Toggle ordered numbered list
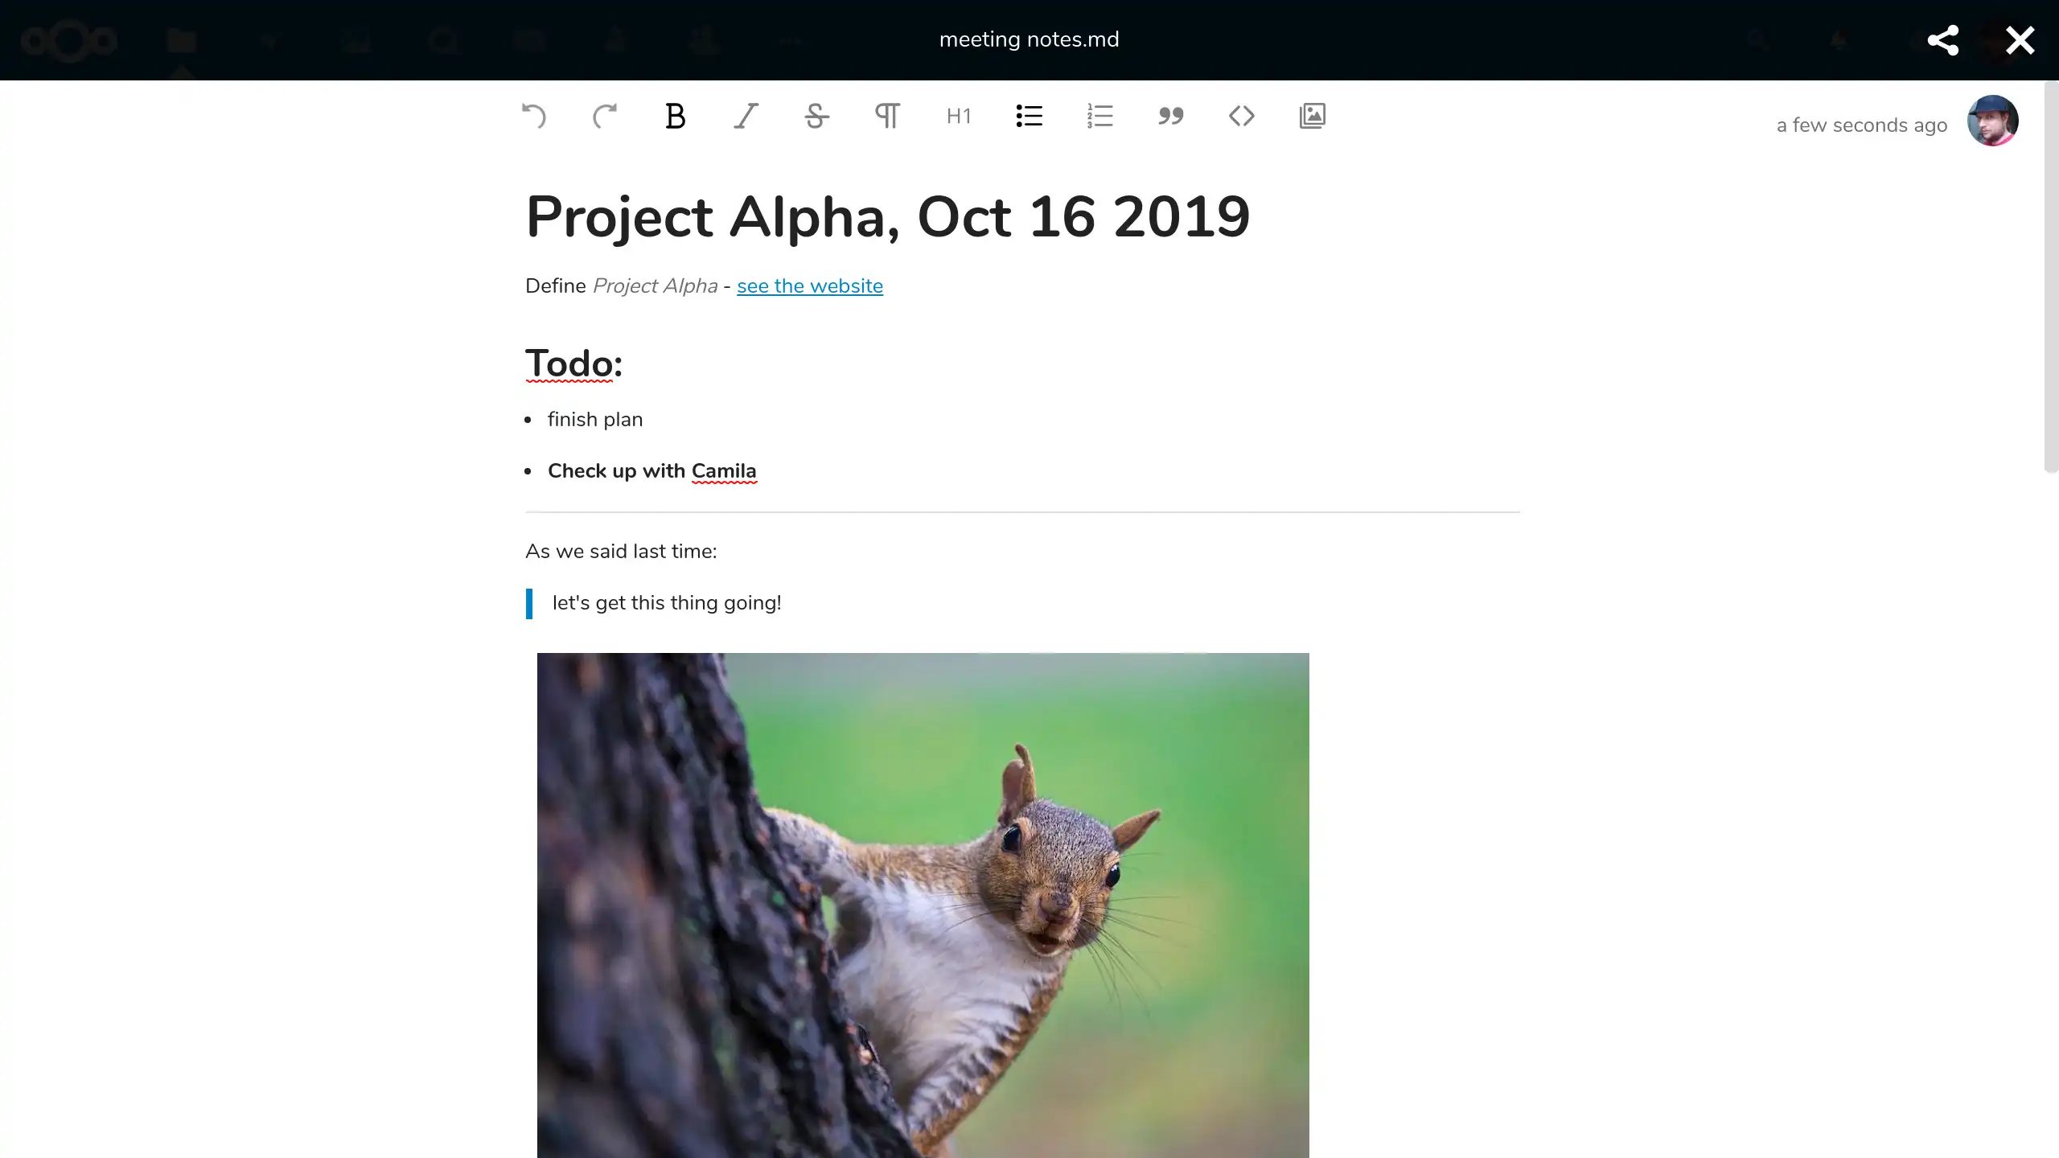The height and width of the screenshot is (1158, 2059). click(1100, 116)
